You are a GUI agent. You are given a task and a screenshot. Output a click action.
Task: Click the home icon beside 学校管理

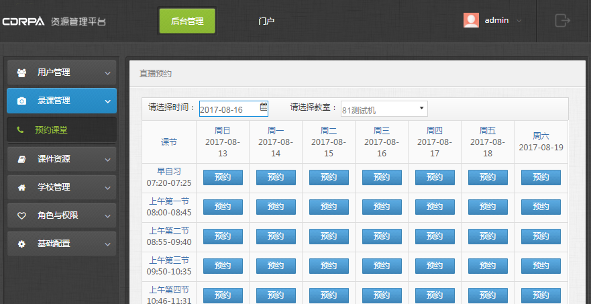point(21,187)
